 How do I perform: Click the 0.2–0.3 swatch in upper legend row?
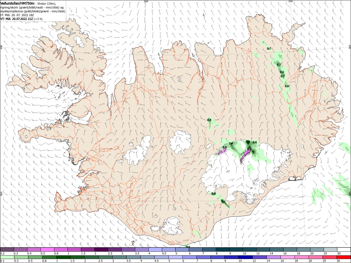coord(7,249)
